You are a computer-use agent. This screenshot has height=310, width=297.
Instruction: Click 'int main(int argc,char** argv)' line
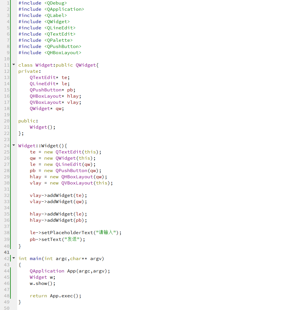[x=61, y=259]
